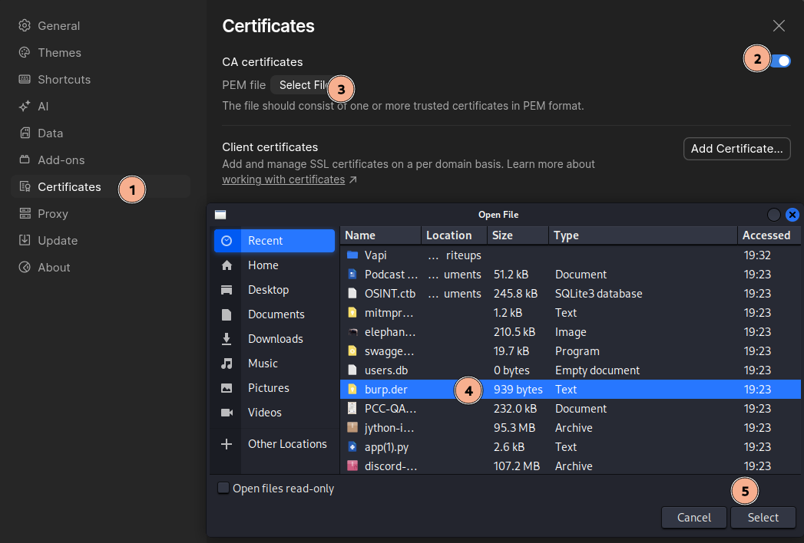Select Downloads in file dialog sidebar
Viewport: 804px width, 543px height.
coord(274,339)
